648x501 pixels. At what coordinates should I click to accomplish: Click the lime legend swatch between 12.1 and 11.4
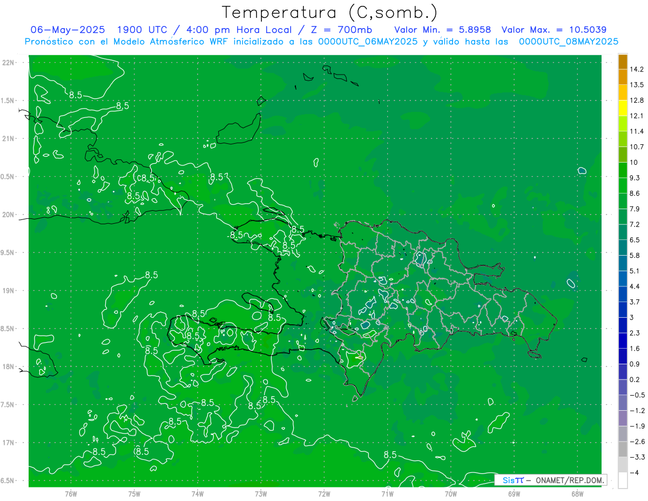[623, 123]
